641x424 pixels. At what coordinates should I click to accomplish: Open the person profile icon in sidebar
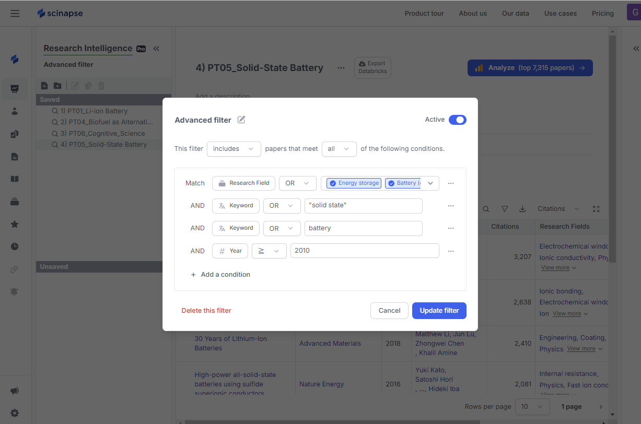pos(15,111)
